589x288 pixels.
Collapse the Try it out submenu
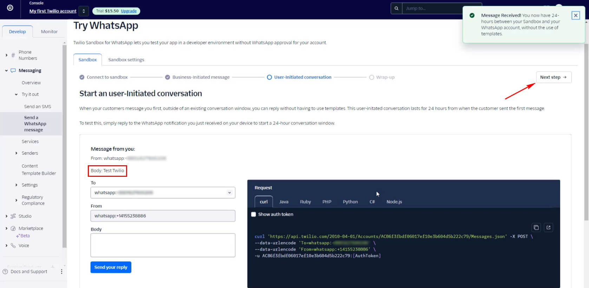pyautogui.click(x=16, y=94)
